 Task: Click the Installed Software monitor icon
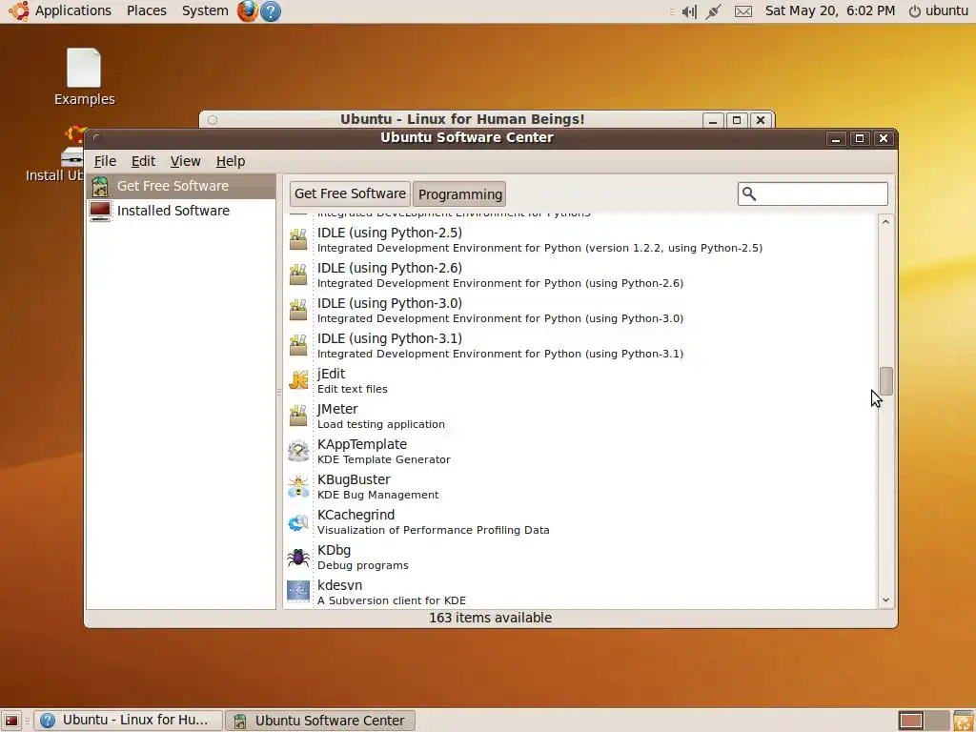coord(99,211)
